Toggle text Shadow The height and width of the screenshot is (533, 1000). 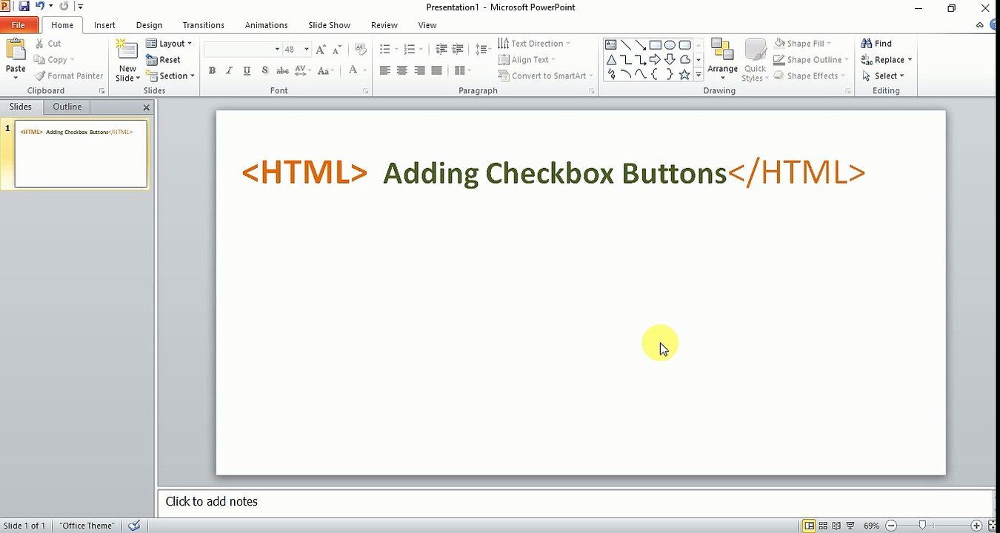point(264,70)
